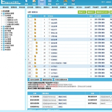The width and height of the screenshot is (112, 112).
Task: Expand the TAGS管理 tree node
Action: coord(2,39)
